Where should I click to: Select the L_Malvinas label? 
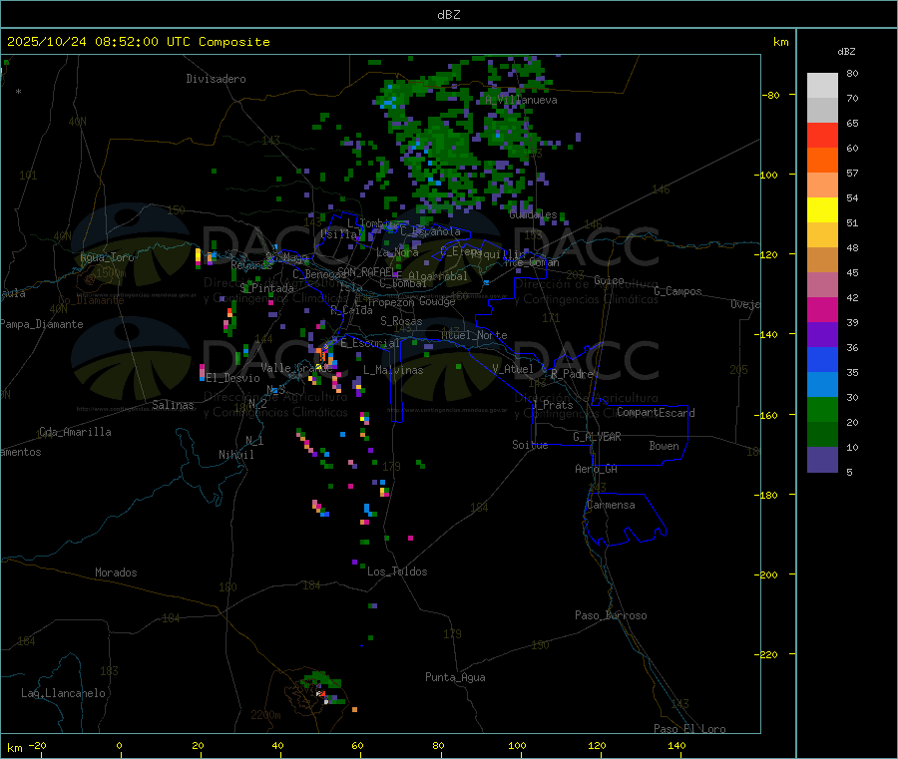pos(393,370)
